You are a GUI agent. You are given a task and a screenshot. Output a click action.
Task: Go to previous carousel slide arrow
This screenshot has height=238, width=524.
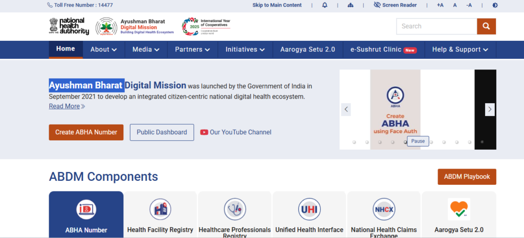click(x=346, y=109)
